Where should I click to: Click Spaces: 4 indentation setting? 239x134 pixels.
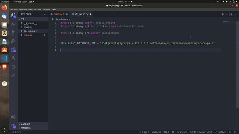coord(156,132)
